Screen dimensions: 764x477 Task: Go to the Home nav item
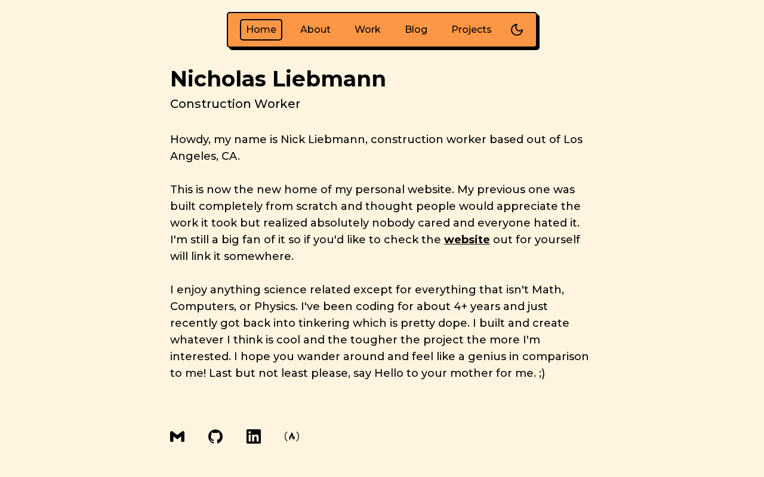point(261,30)
